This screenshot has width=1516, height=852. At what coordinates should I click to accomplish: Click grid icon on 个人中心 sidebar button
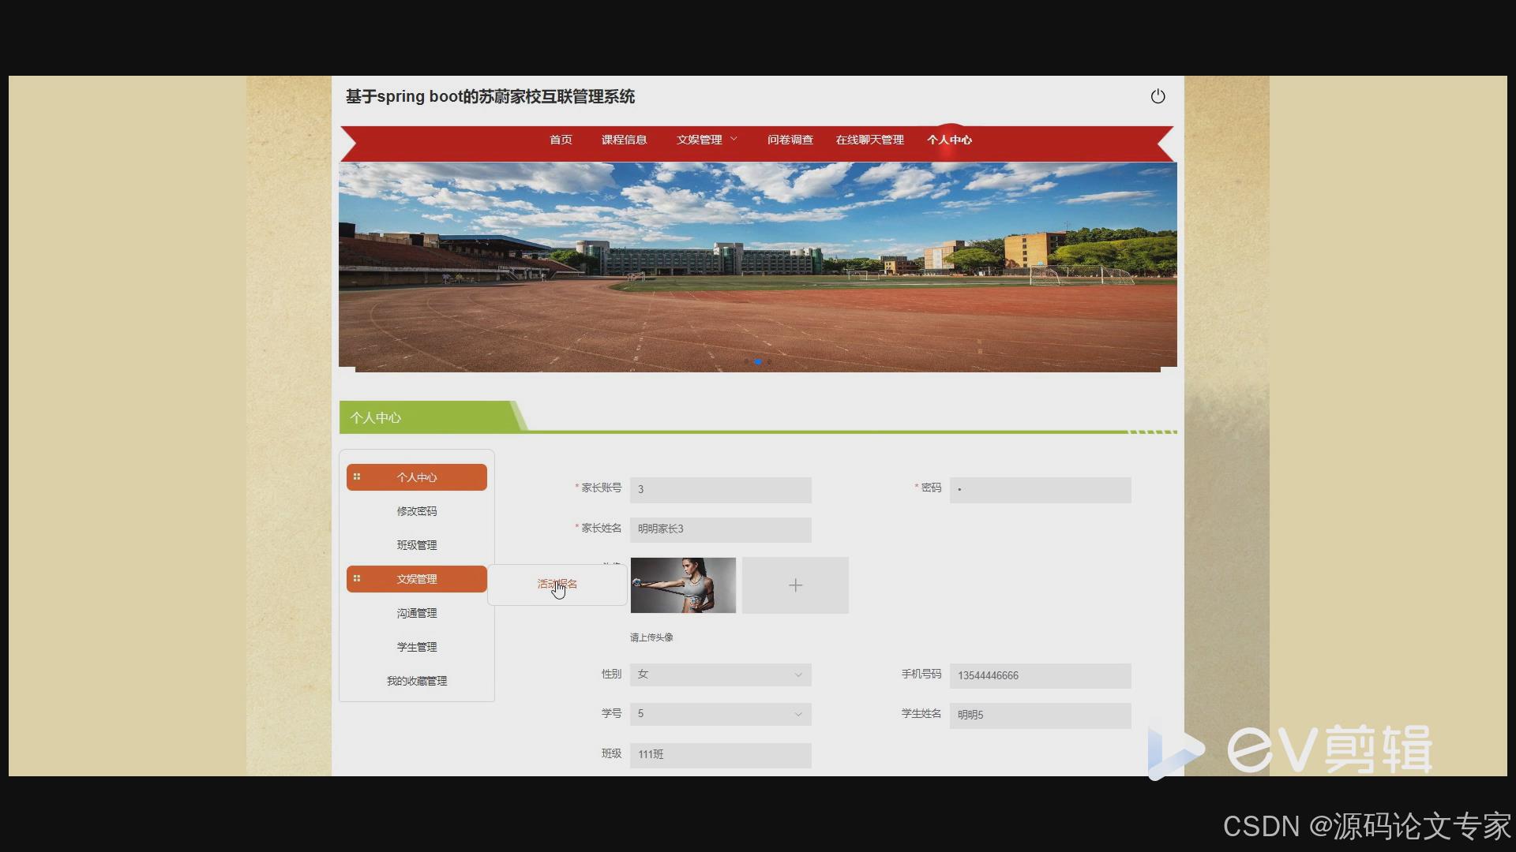pyautogui.click(x=357, y=476)
